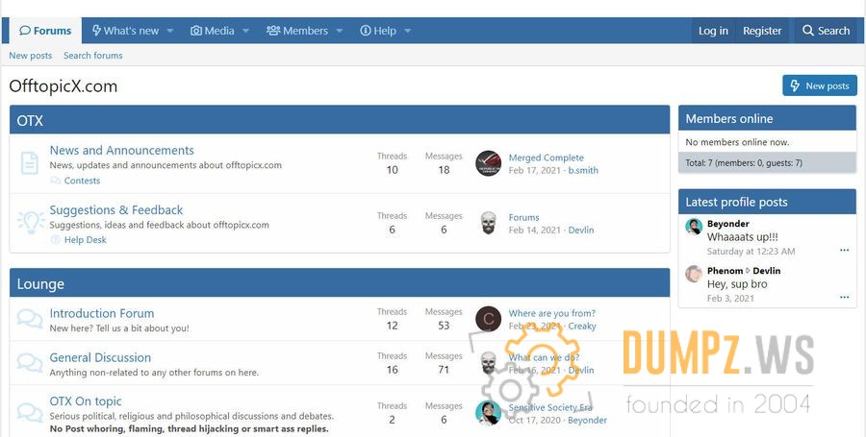This screenshot has width=866, height=437.
Task: Click Phenom's avatar in Latest profile posts
Action: [x=694, y=274]
